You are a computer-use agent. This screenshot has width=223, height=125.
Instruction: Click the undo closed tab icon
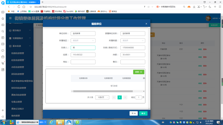pyautogui.click(x=204, y=7)
